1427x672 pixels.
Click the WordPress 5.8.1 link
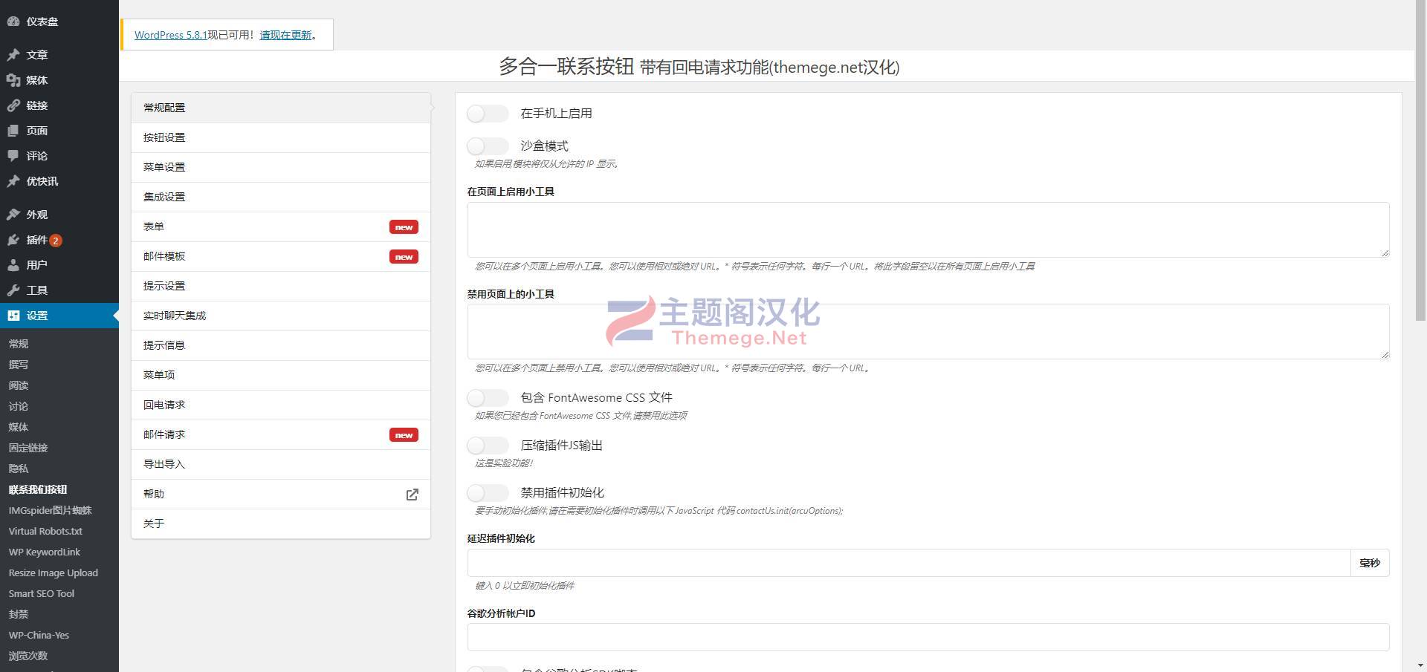[x=170, y=35]
